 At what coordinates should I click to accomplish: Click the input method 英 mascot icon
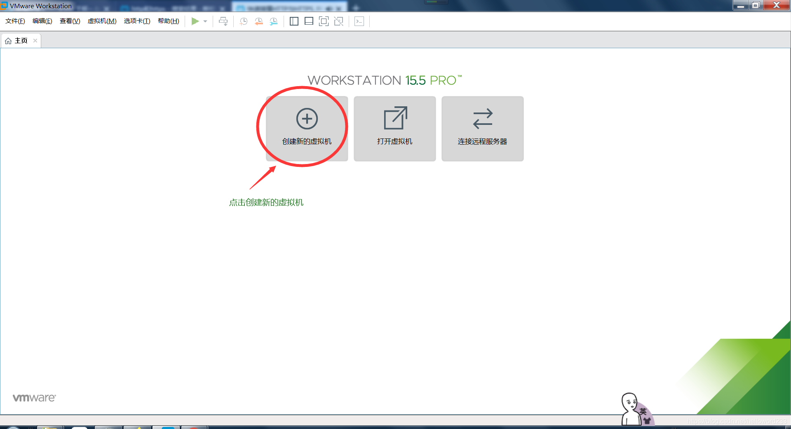pos(637,409)
